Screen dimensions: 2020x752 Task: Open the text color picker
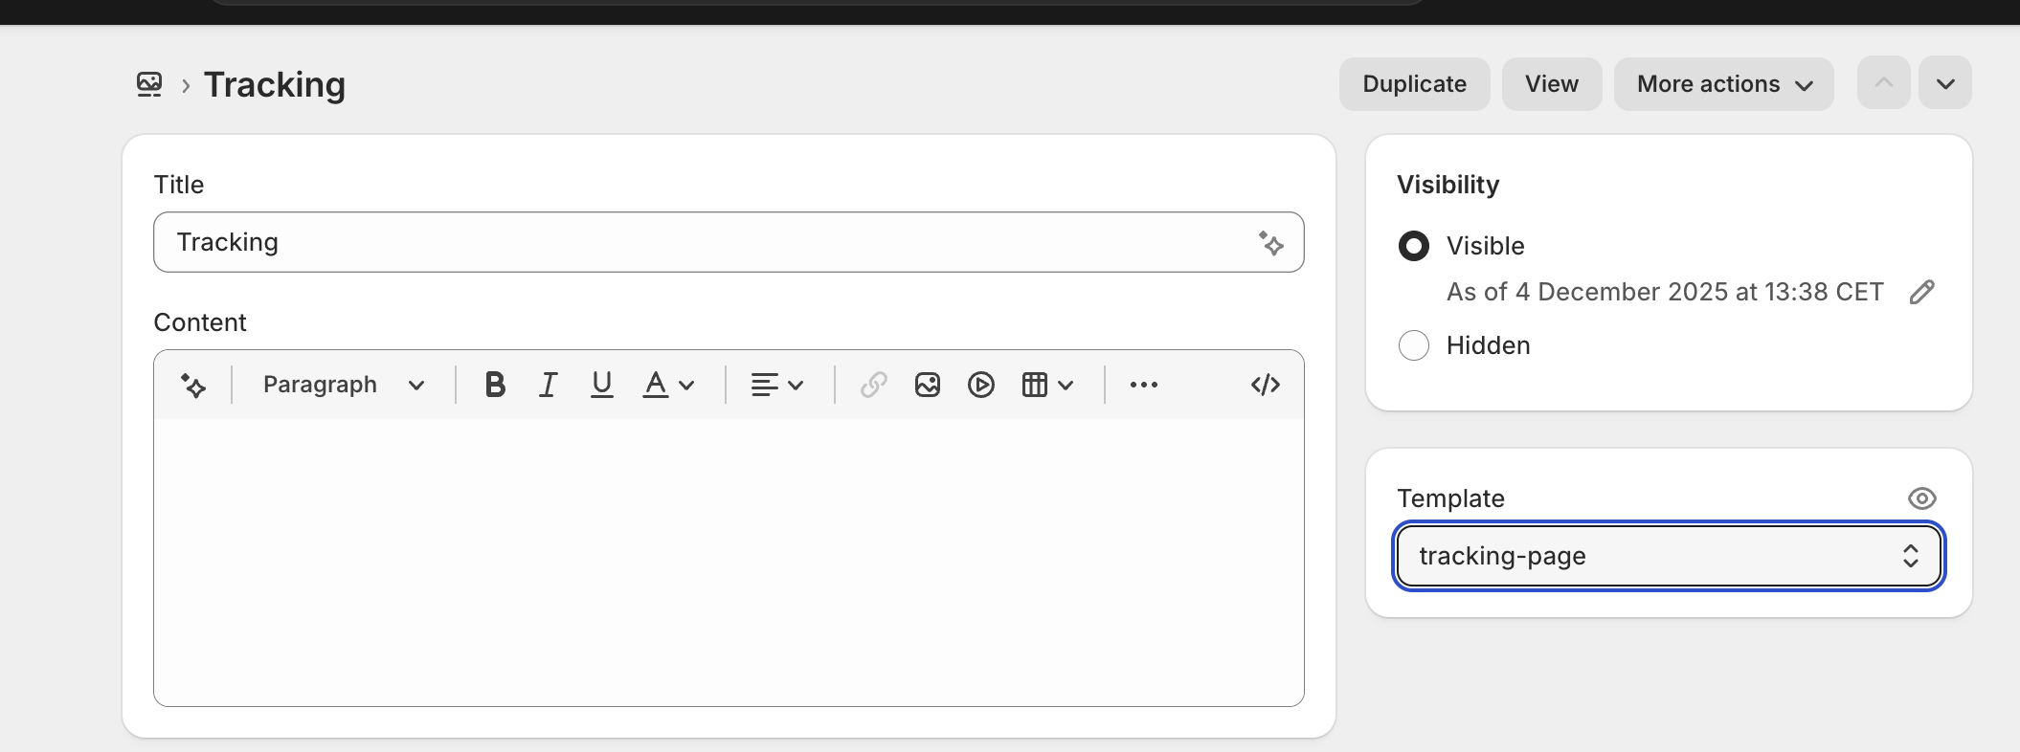pos(668,385)
